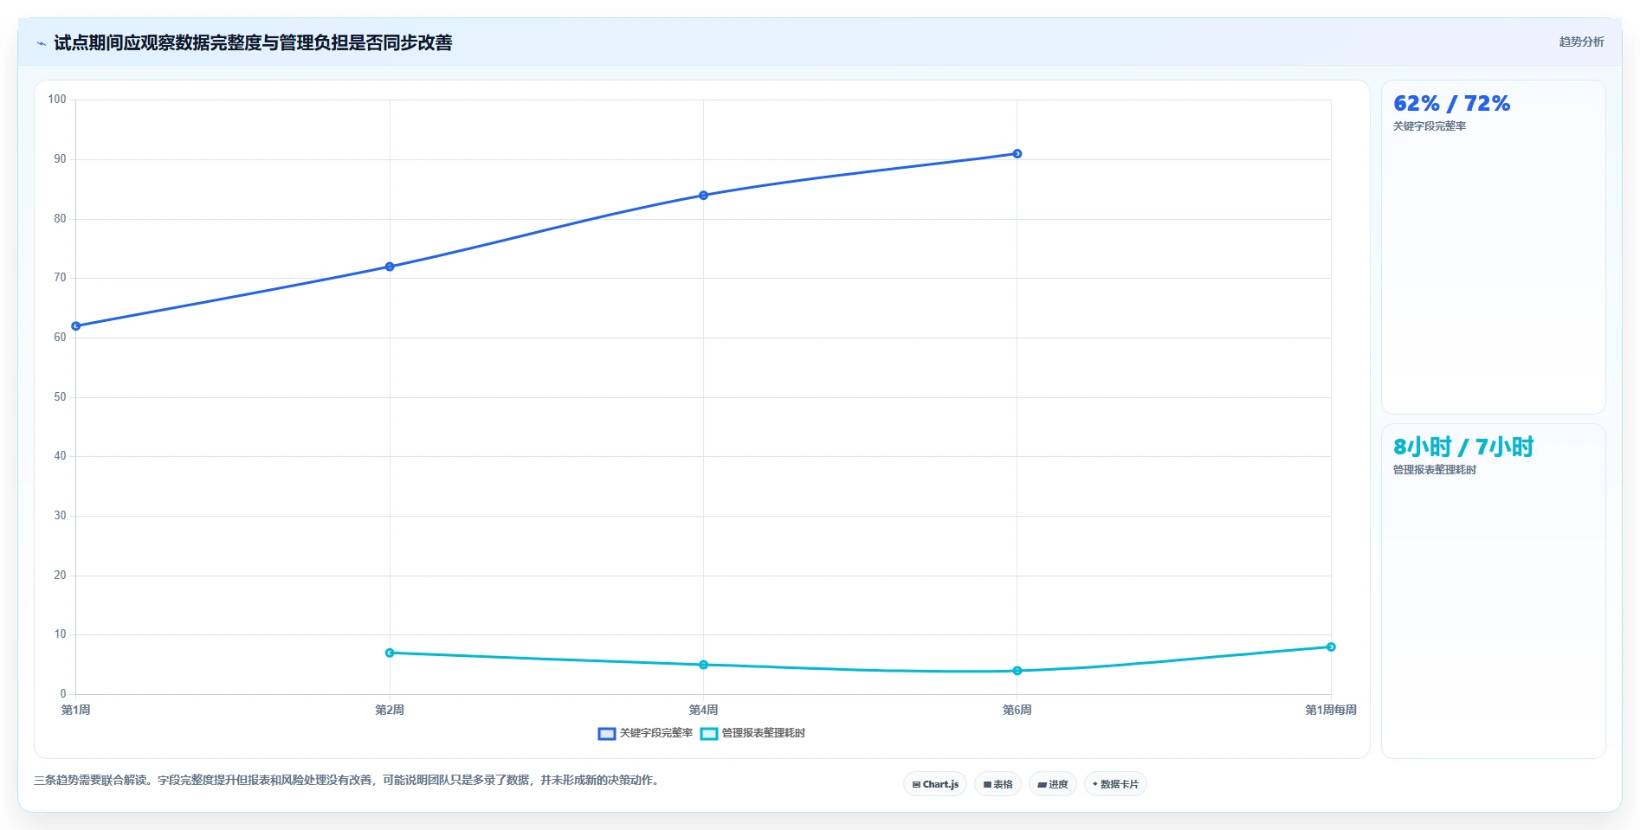The height and width of the screenshot is (830, 1640).
Task: Click the 关键字段完整率 caption in the stat card
Action: pyautogui.click(x=1430, y=126)
